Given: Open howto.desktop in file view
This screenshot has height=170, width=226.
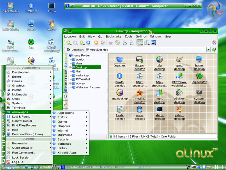Looking at the screenshot, I should pyautogui.click(x=120, y=80).
